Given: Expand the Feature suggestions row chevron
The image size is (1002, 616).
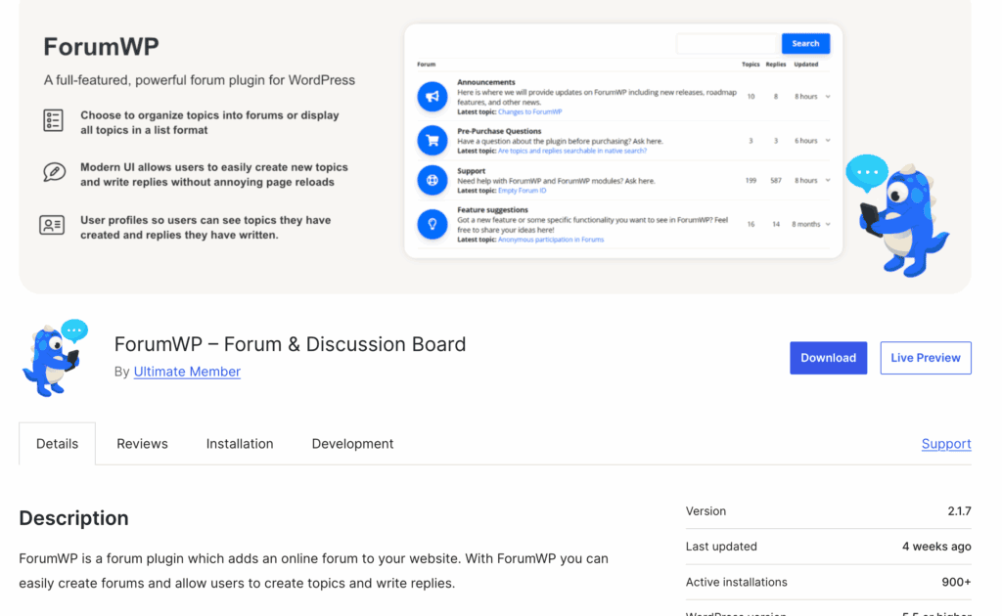Looking at the screenshot, I should (828, 224).
